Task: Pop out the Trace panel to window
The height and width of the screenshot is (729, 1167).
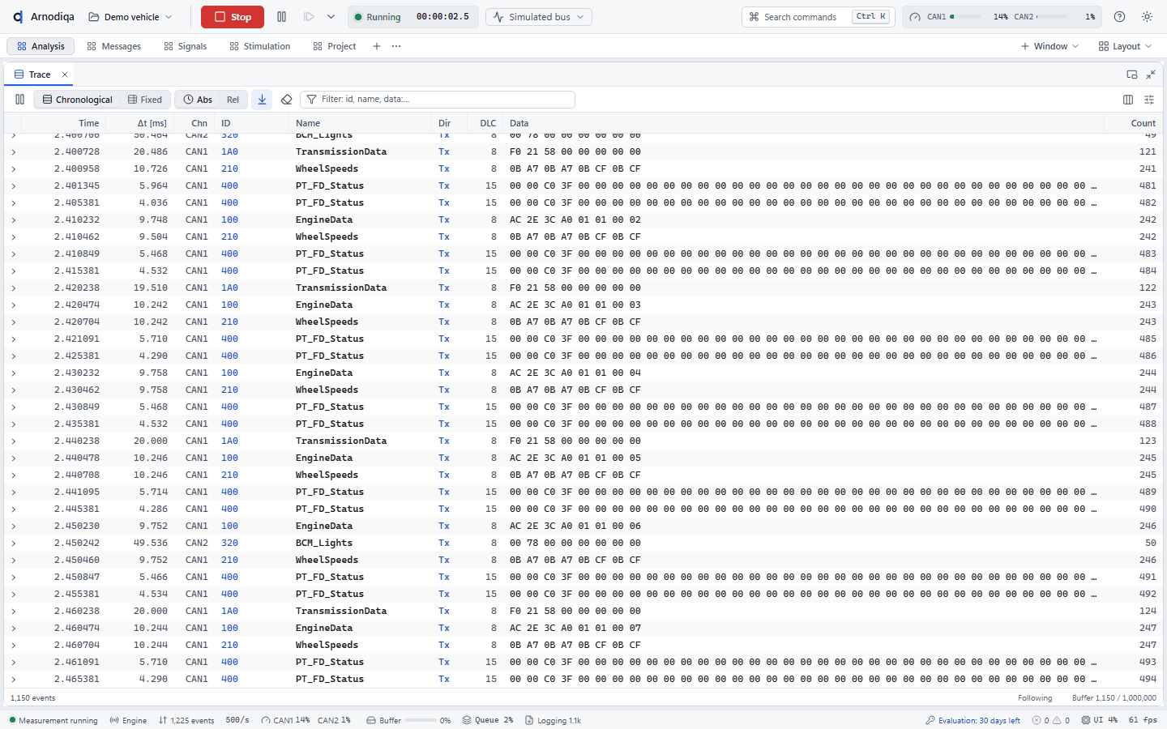Action: [x=1132, y=75]
